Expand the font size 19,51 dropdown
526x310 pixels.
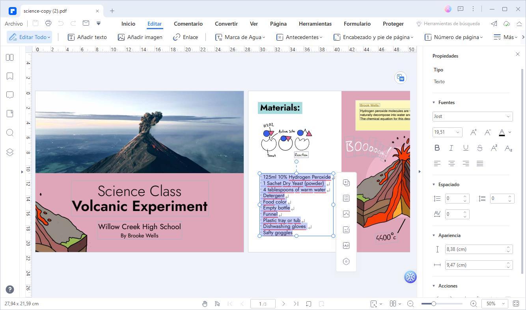[457, 132]
